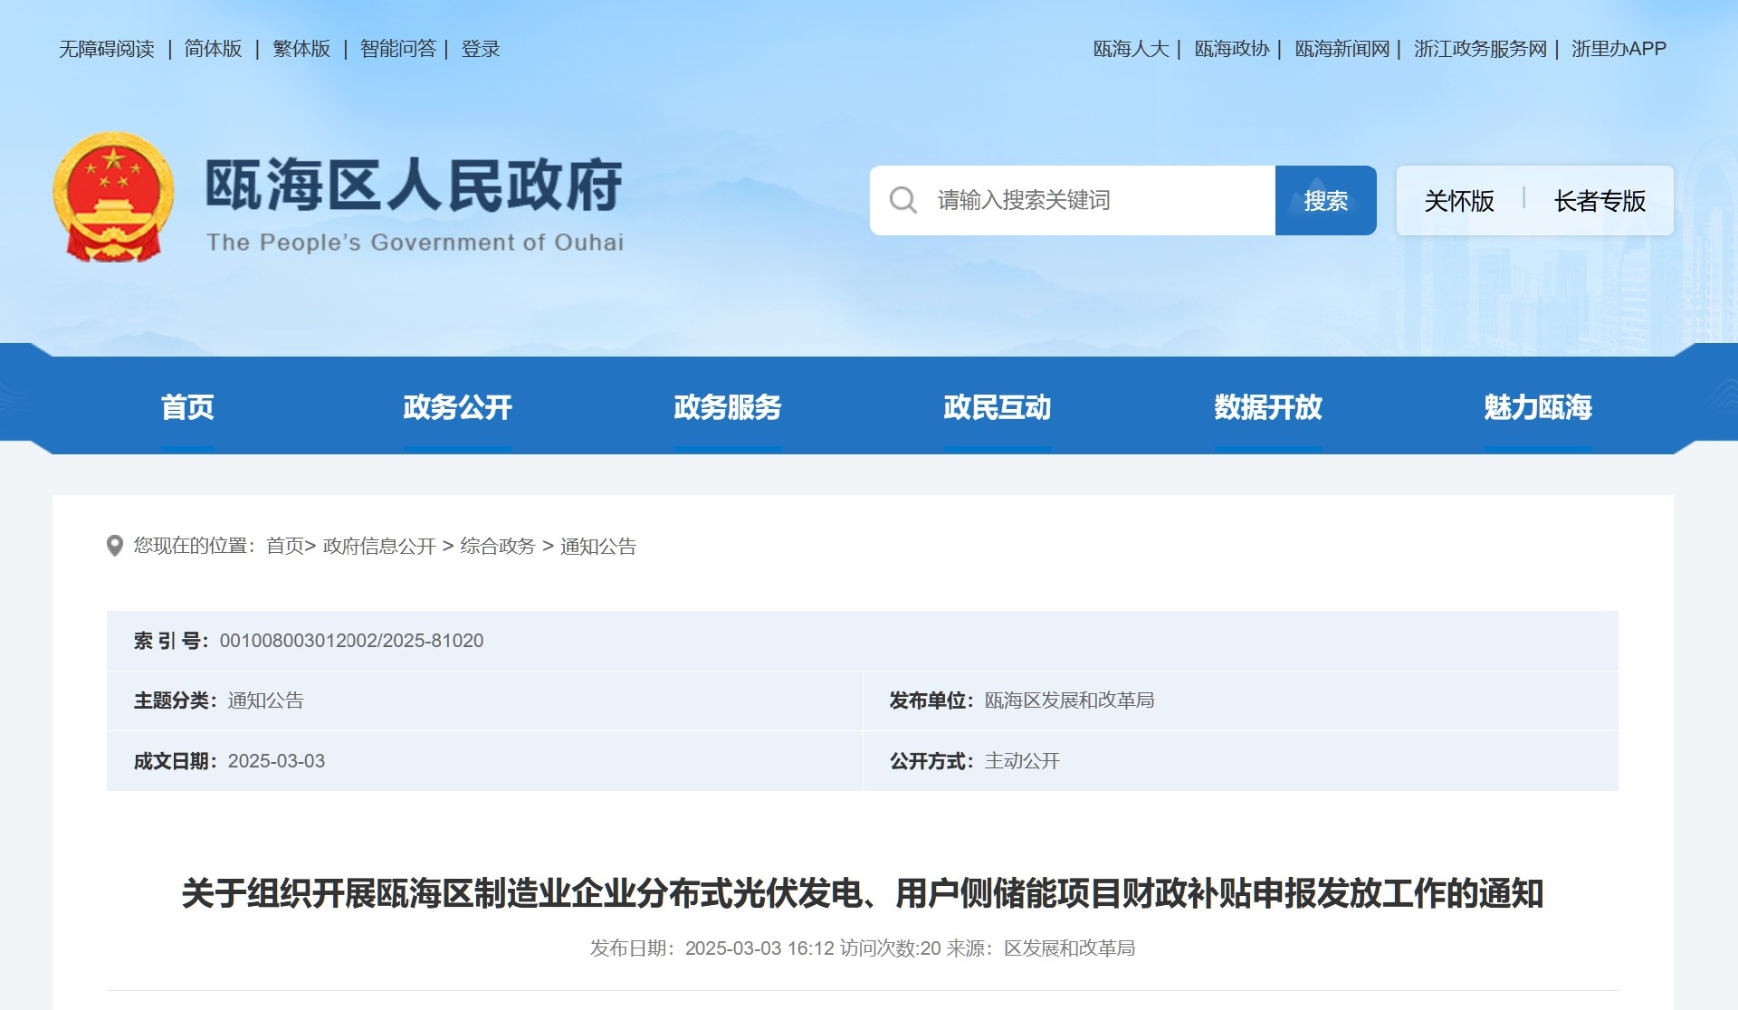The height and width of the screenshot is (1010, 1738).
Task: Open 浙江政务服务网 top link
Action: pyautogui.click(x=1480, y=49)
